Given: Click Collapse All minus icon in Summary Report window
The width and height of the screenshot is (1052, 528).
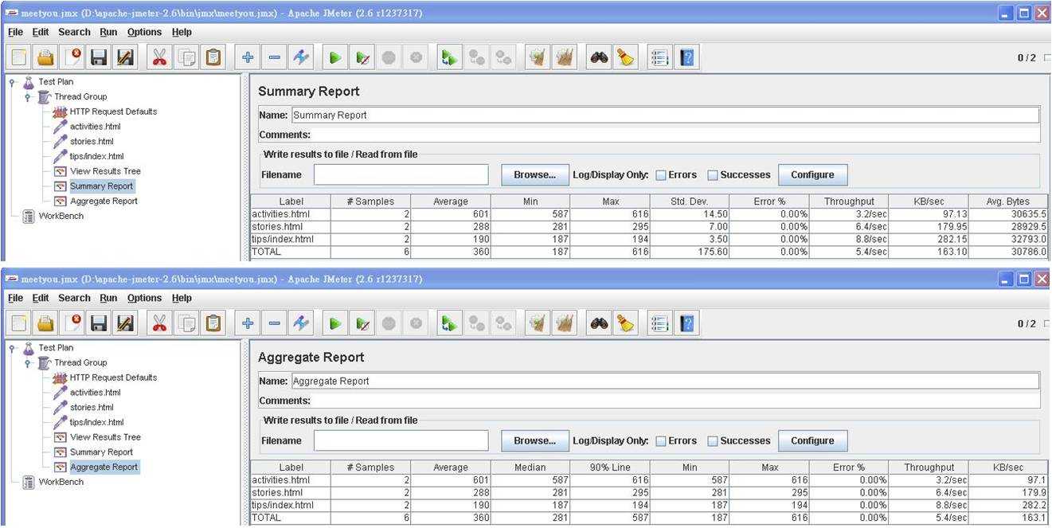Looking at the screenshot, I should (x=275, y=57).
